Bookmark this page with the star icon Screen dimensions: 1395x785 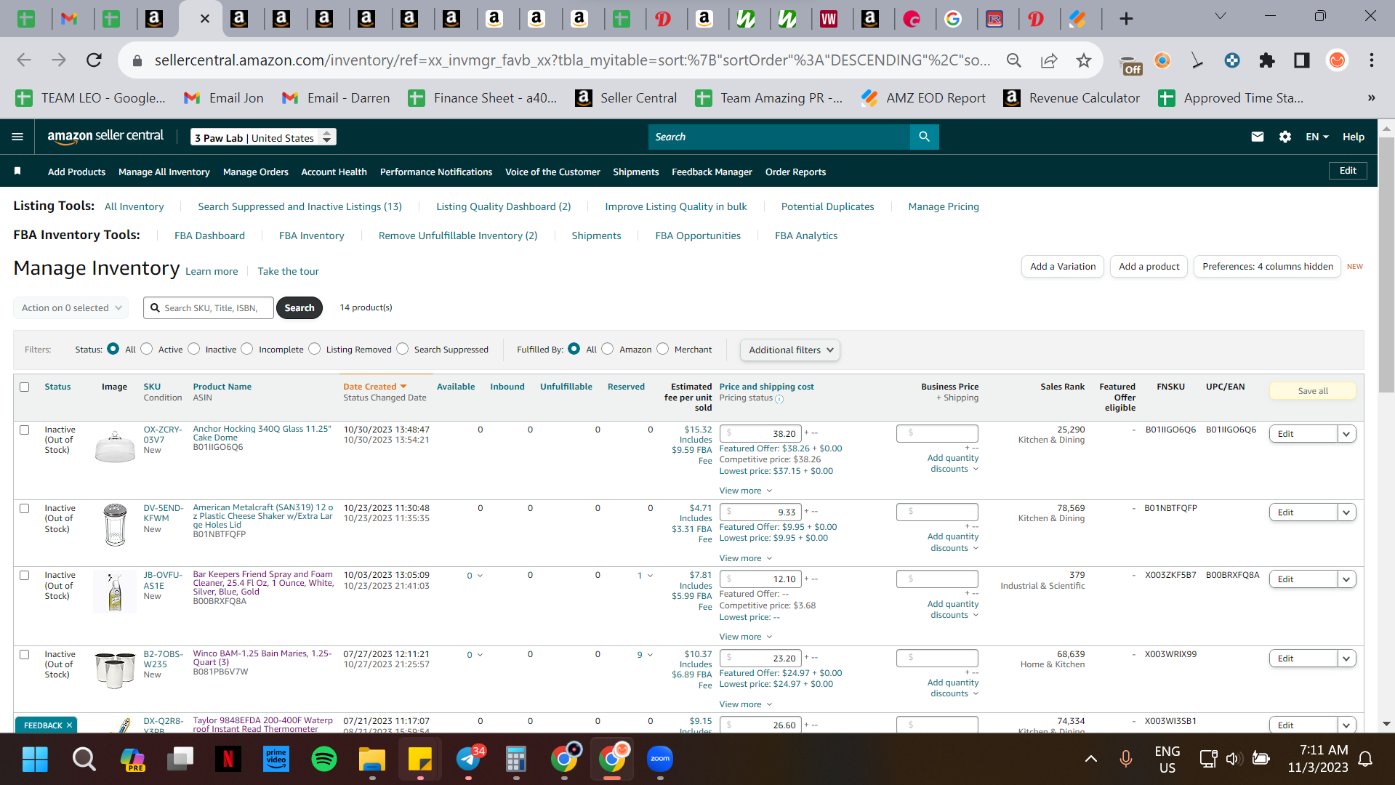click(1084, 60)
